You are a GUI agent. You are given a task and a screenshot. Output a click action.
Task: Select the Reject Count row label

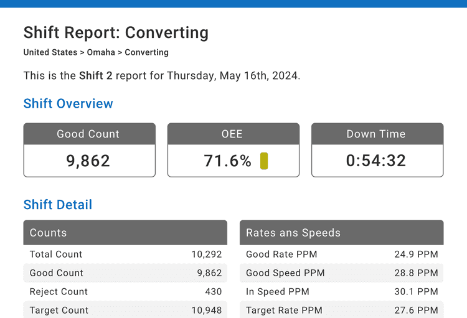pos(59,292)
